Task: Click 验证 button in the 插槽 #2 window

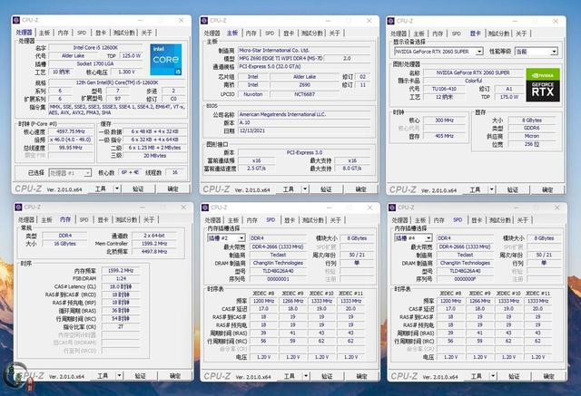Action: (x=327, y=376)
